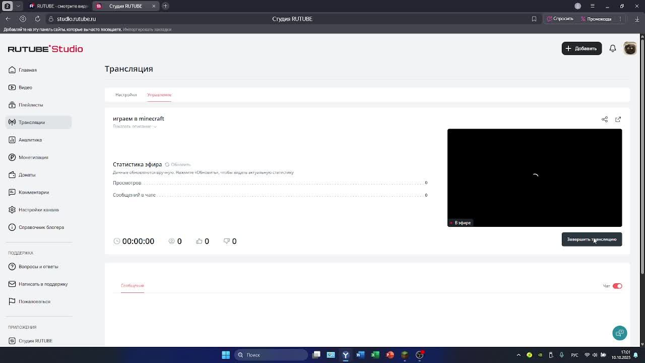Screen dimensions: 645x363
Task: Open Minecraft from the taskbar
Action: click(x=405, y=355)
